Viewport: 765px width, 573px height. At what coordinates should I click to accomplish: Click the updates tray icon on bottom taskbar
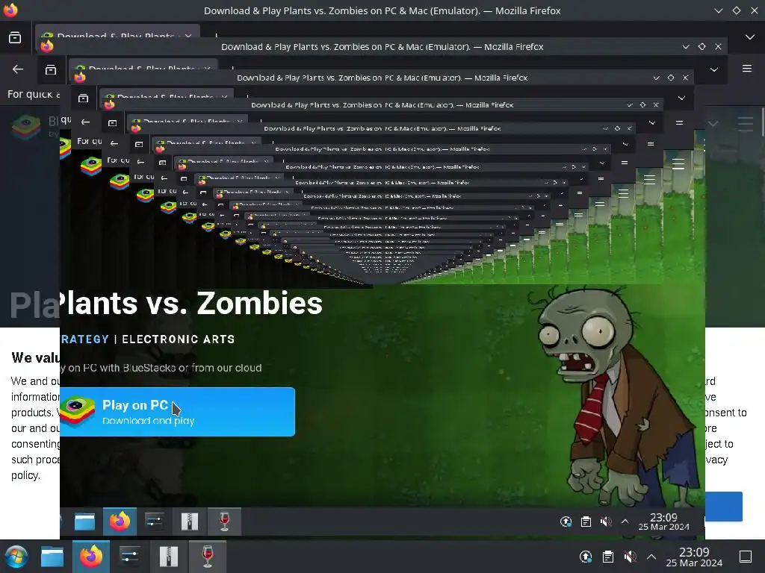pyautogui.click(x=586, y=557)
